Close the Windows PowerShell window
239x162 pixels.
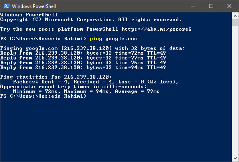tap(229, 6)
